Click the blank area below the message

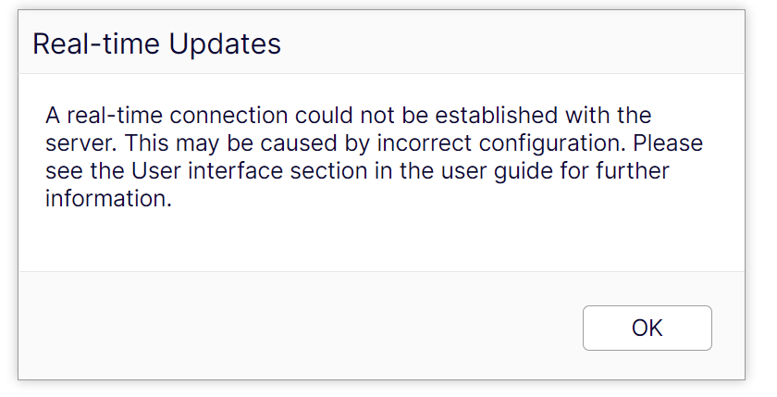click(x=370, y=241)
